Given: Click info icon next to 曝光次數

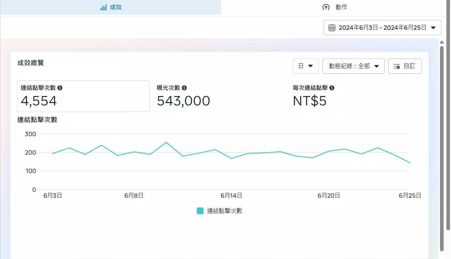Looking at the screenshot, I should 184,88.
